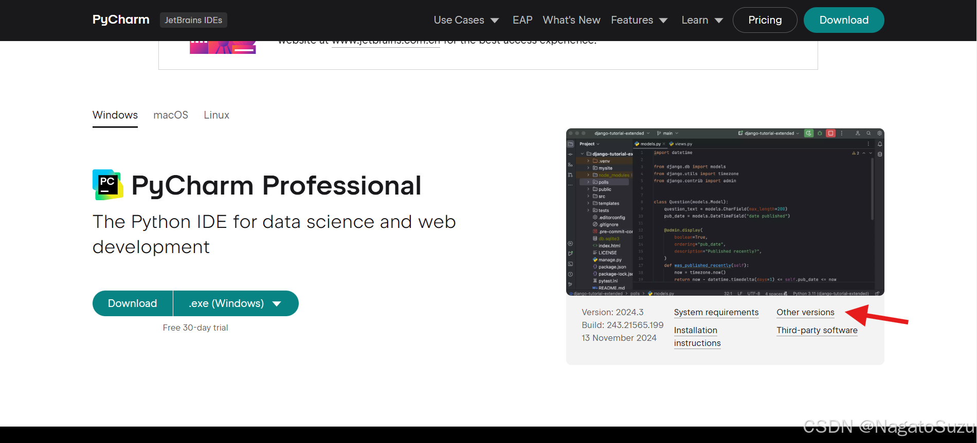Click the horizontal ellipsis icon in the IDE preview sidebar

(570, 185)
